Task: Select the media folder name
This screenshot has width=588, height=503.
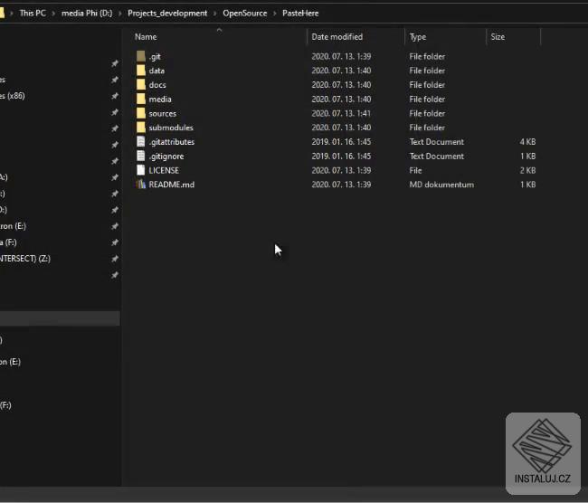Action: pyautogui.click(x=160, y=99)
